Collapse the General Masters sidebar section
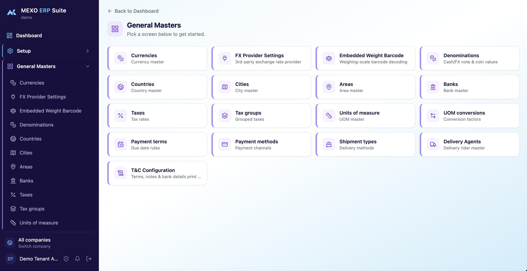Viewport: 527px width, 271px height. (88, 66)
